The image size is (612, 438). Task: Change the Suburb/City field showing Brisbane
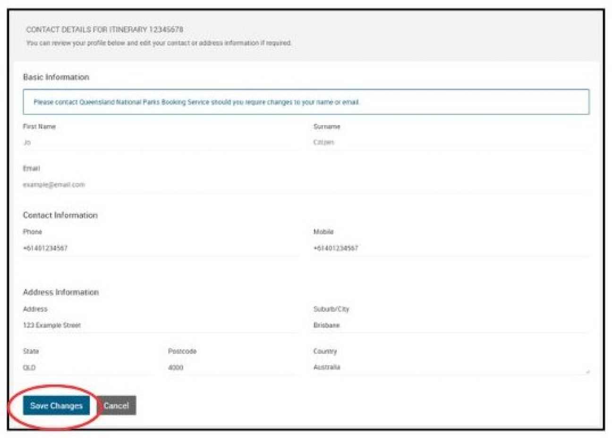pos(451,325)
